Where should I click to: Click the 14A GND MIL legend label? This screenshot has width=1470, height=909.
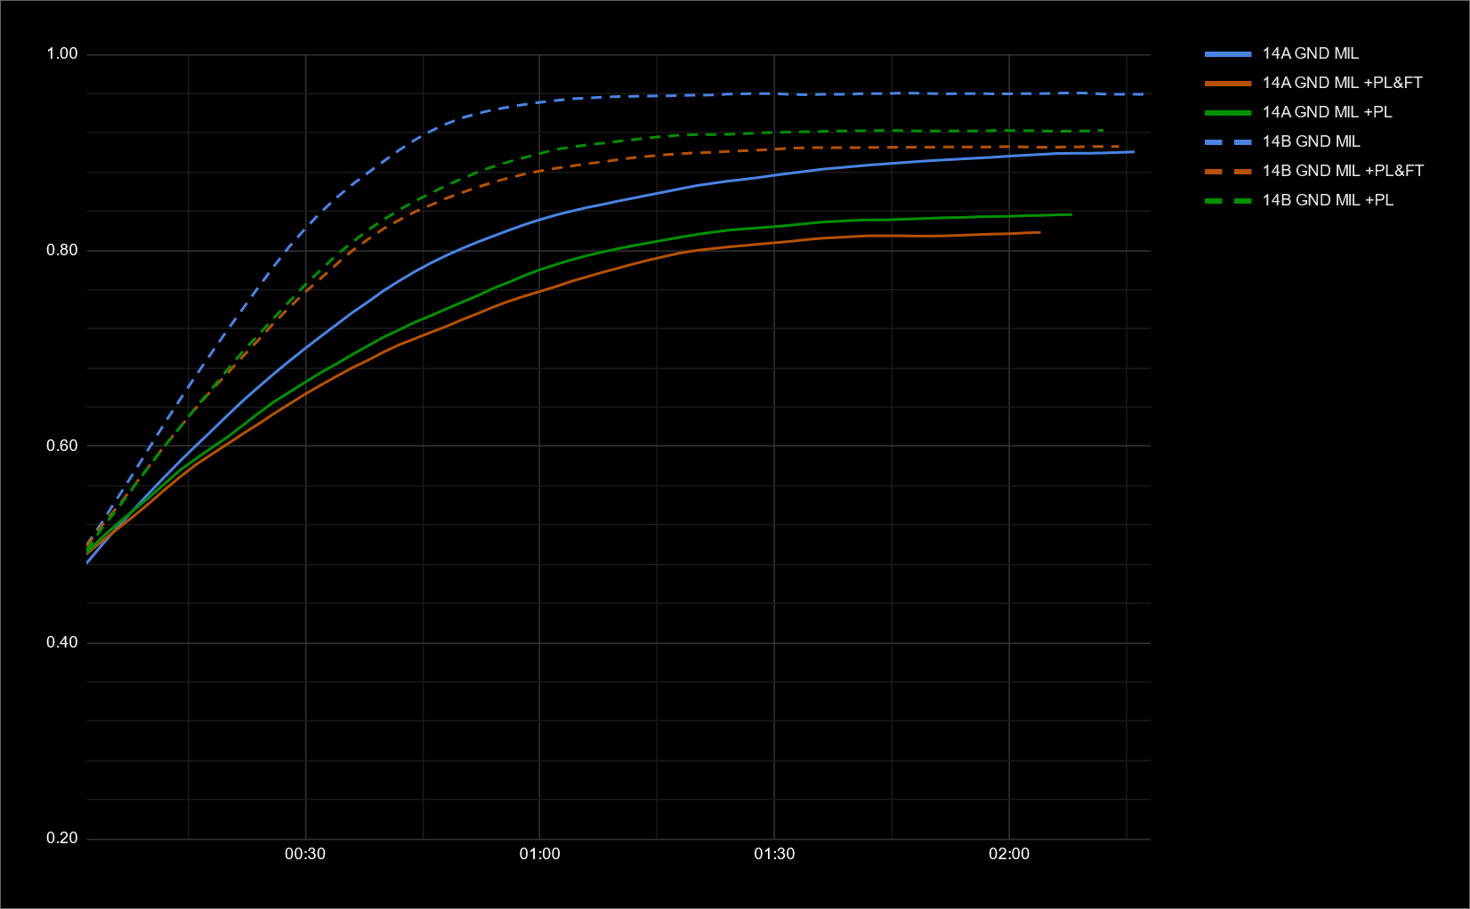coord(1310,53)
